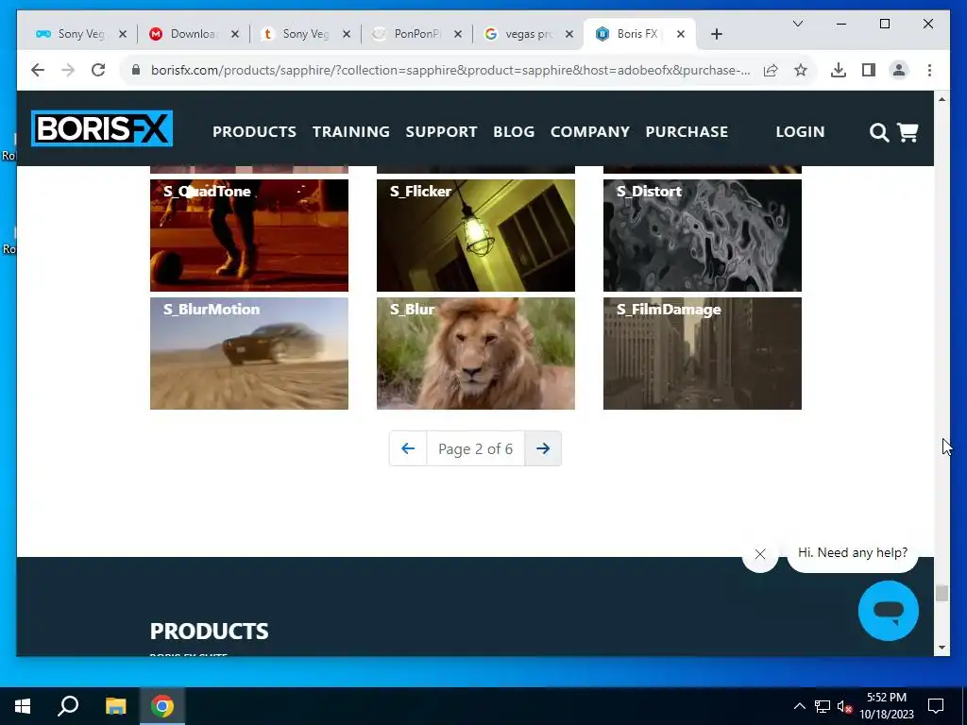
Task: Open the PRODUCTS menu
Action: pos(254,132)
